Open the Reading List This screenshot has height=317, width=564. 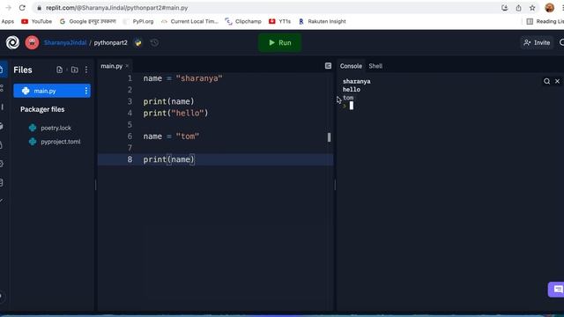(x=545, y=21)
